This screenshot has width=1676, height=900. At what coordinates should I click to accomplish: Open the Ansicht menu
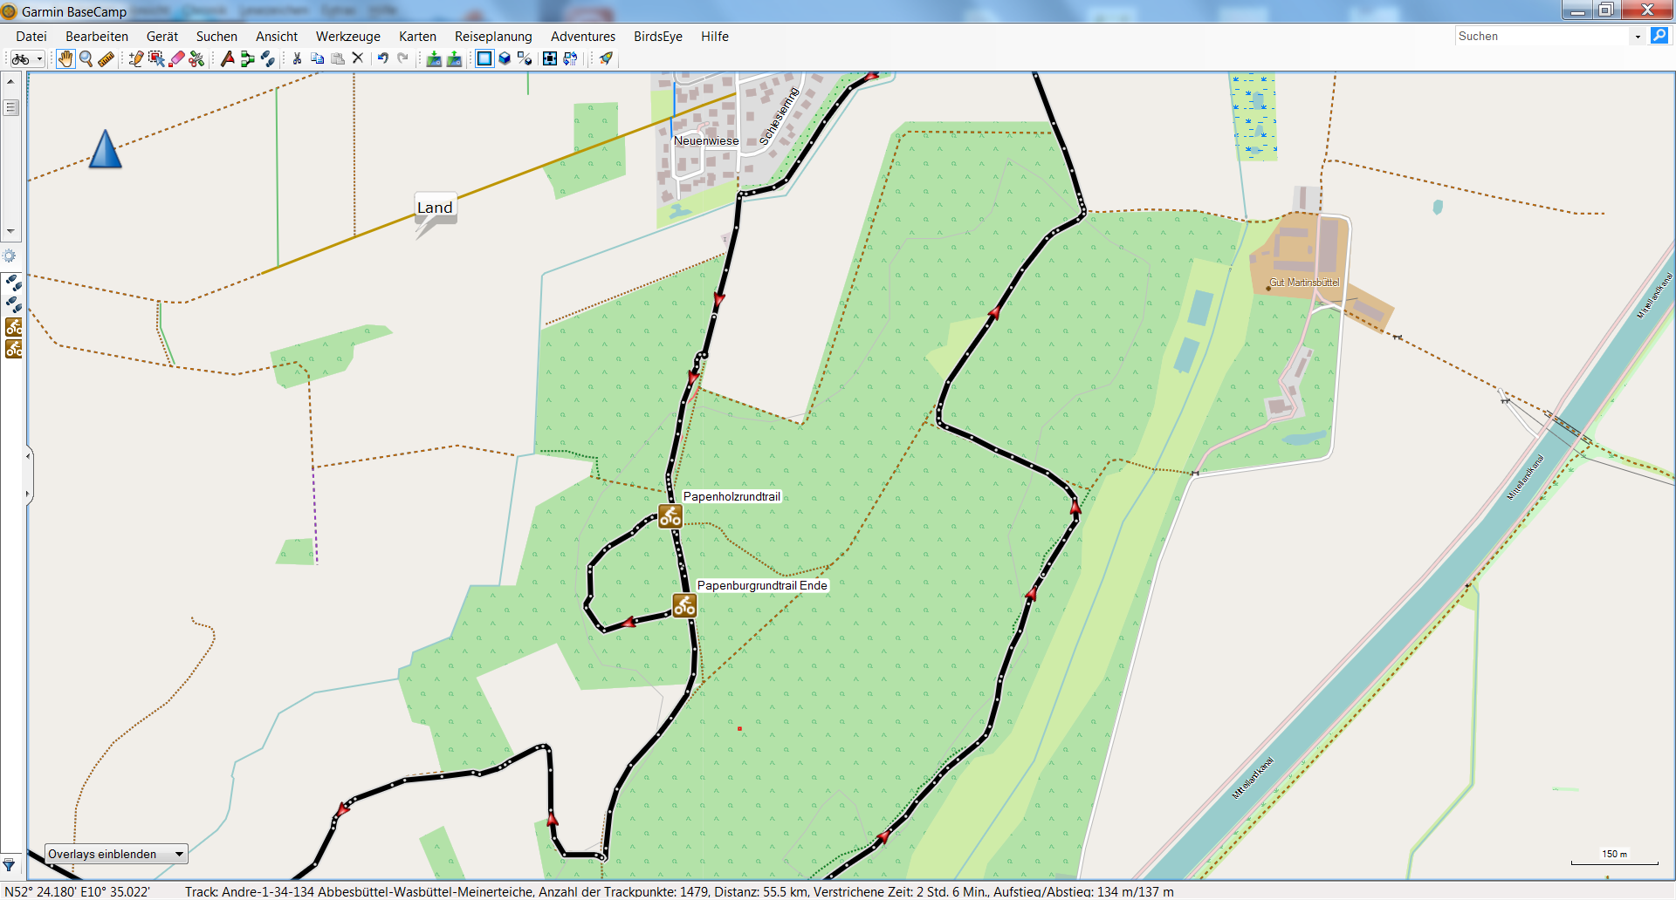click(x=277, y=37)
